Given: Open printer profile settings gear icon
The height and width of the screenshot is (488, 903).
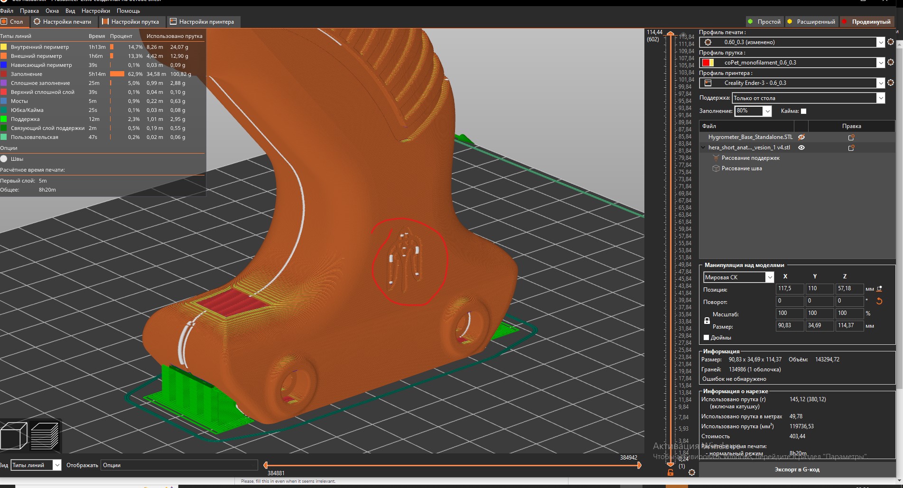Looking at the screenshot, I should coord(891,83).
